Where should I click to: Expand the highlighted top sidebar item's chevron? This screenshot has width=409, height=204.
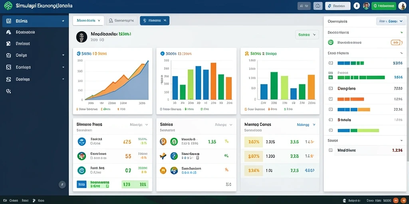point(63,21)
